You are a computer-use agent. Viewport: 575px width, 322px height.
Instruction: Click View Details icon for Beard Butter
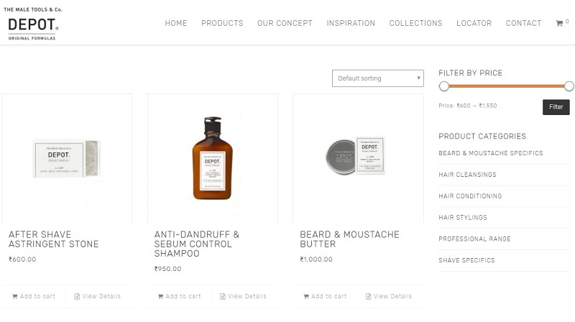[368, 296]
